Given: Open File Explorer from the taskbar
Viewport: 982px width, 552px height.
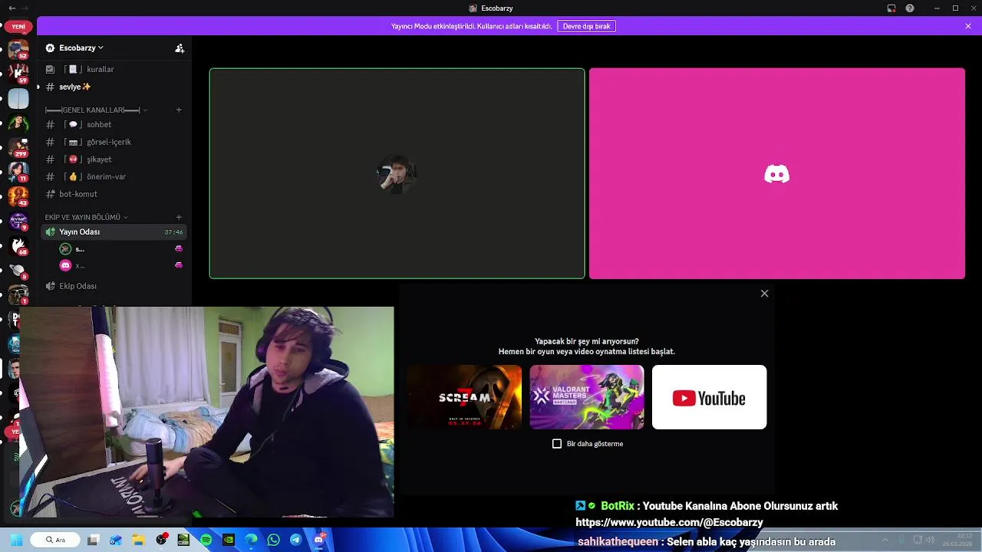Looking at the screenshot, I should (x=138, y=540).
